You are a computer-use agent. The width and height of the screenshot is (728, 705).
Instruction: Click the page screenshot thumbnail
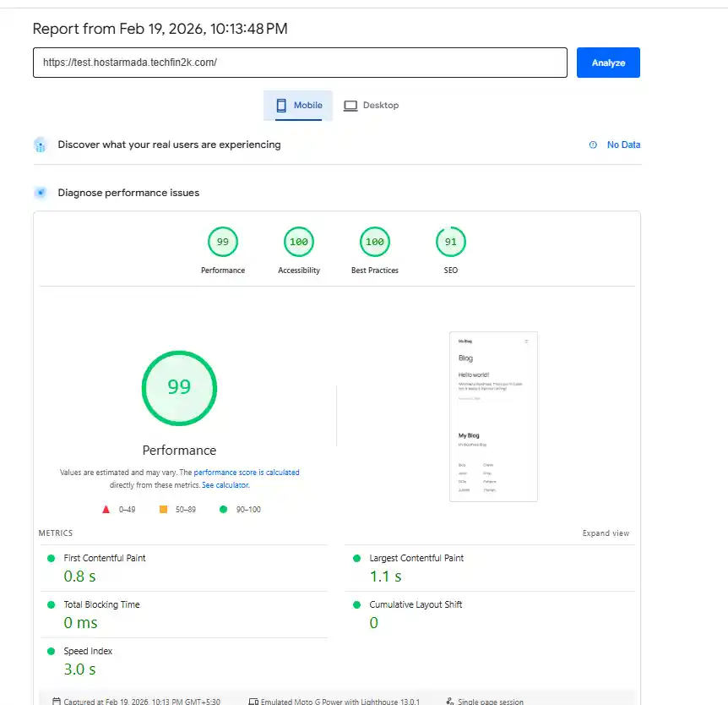pyautogui.click(x=493, y=417)
